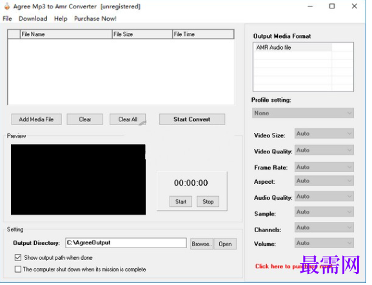Screen dimensions: 372x285
Task: Expand the Channels dropdown
Action: (x=324, y=228)
